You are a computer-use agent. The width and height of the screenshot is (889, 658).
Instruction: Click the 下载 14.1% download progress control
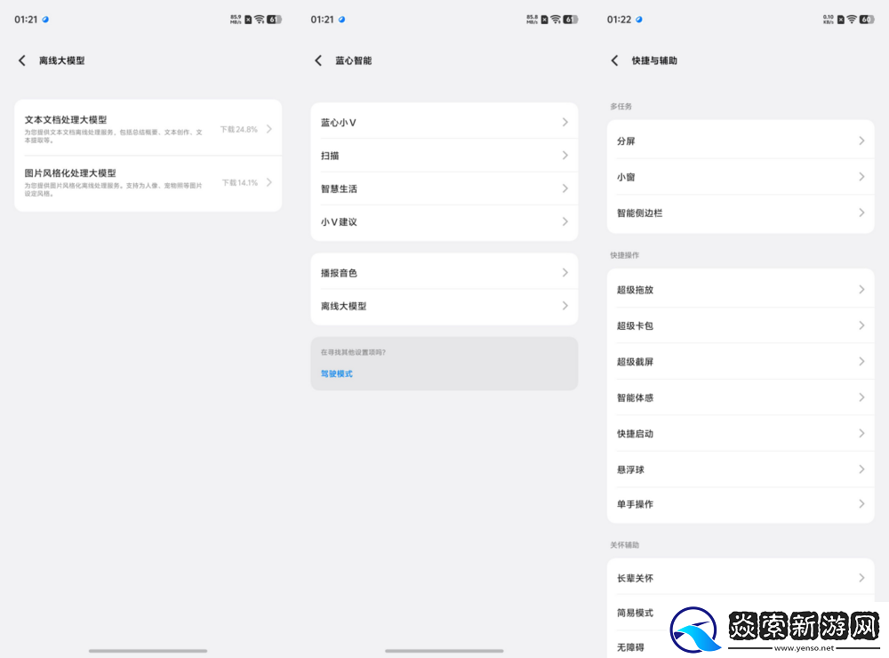[x=242, y=182]
